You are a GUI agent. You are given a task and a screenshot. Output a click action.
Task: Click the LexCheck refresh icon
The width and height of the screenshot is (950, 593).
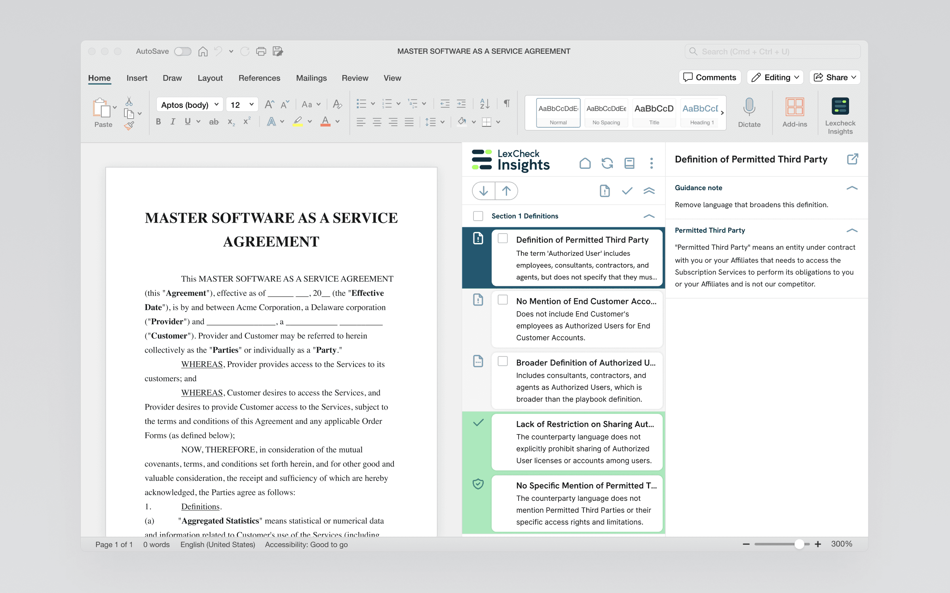607,163
